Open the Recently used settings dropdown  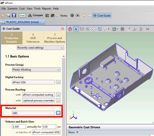pos(40,48)
